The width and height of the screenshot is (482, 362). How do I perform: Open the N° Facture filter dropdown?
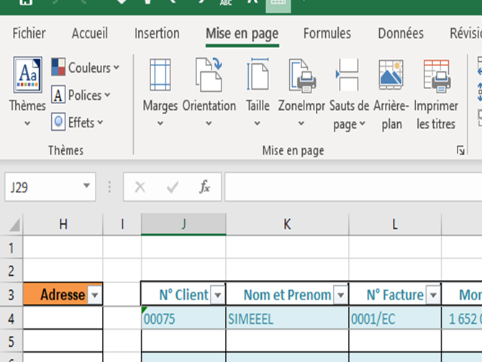click(433, 294)
